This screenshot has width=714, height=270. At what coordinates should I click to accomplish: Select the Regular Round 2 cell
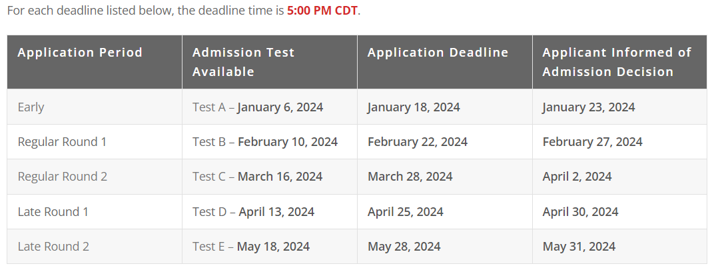(x=95, y=177)
